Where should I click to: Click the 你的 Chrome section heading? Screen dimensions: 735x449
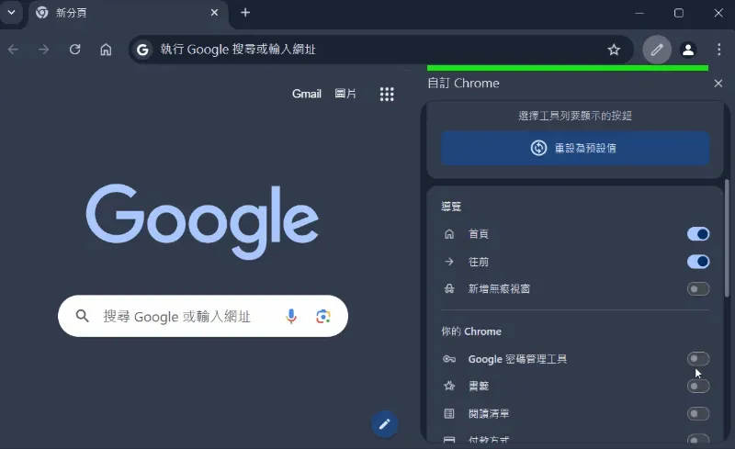point(471,331)
